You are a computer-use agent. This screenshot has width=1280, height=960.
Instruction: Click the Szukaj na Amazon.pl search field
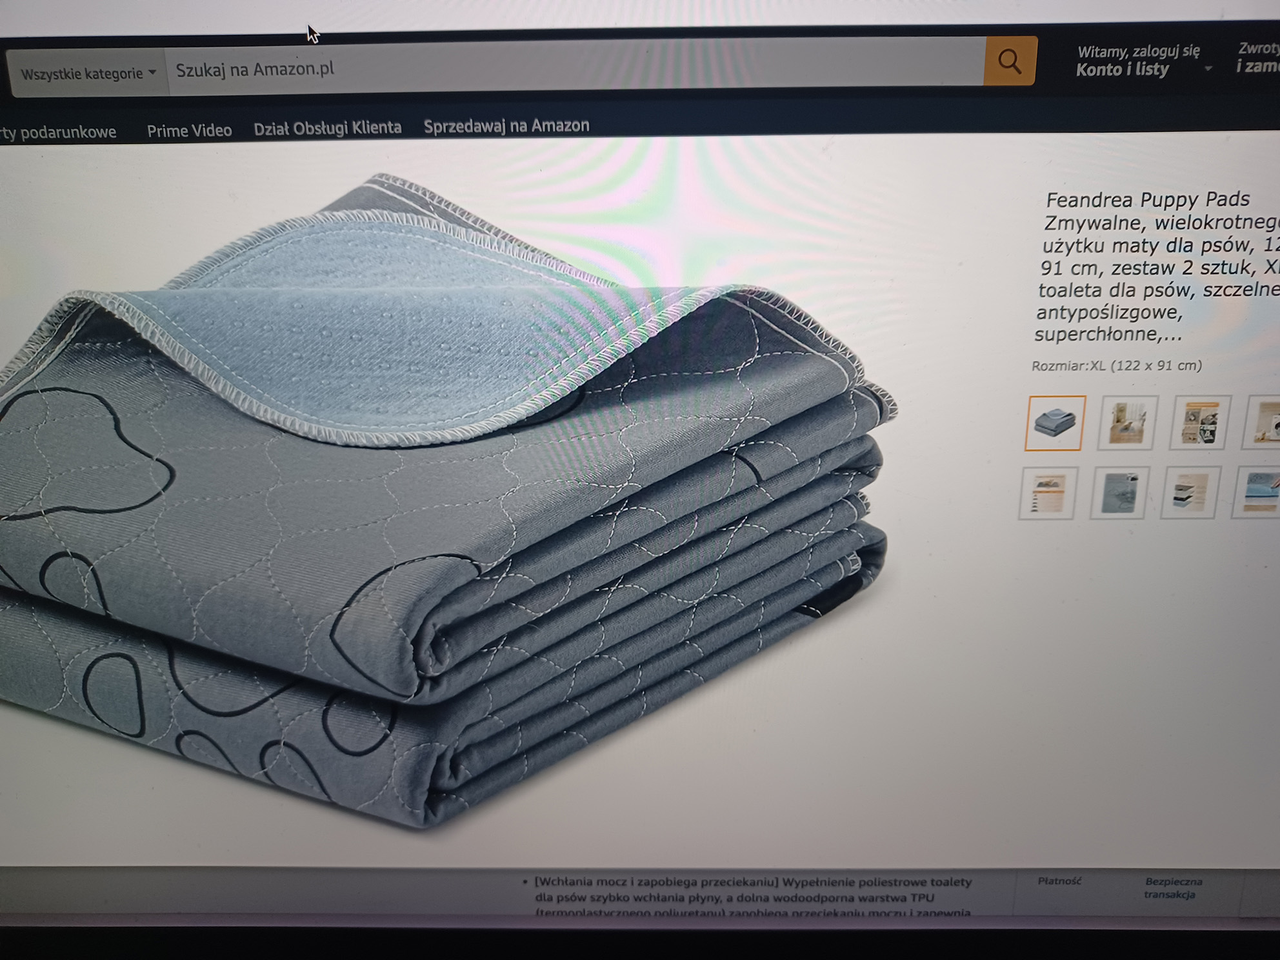574,67
